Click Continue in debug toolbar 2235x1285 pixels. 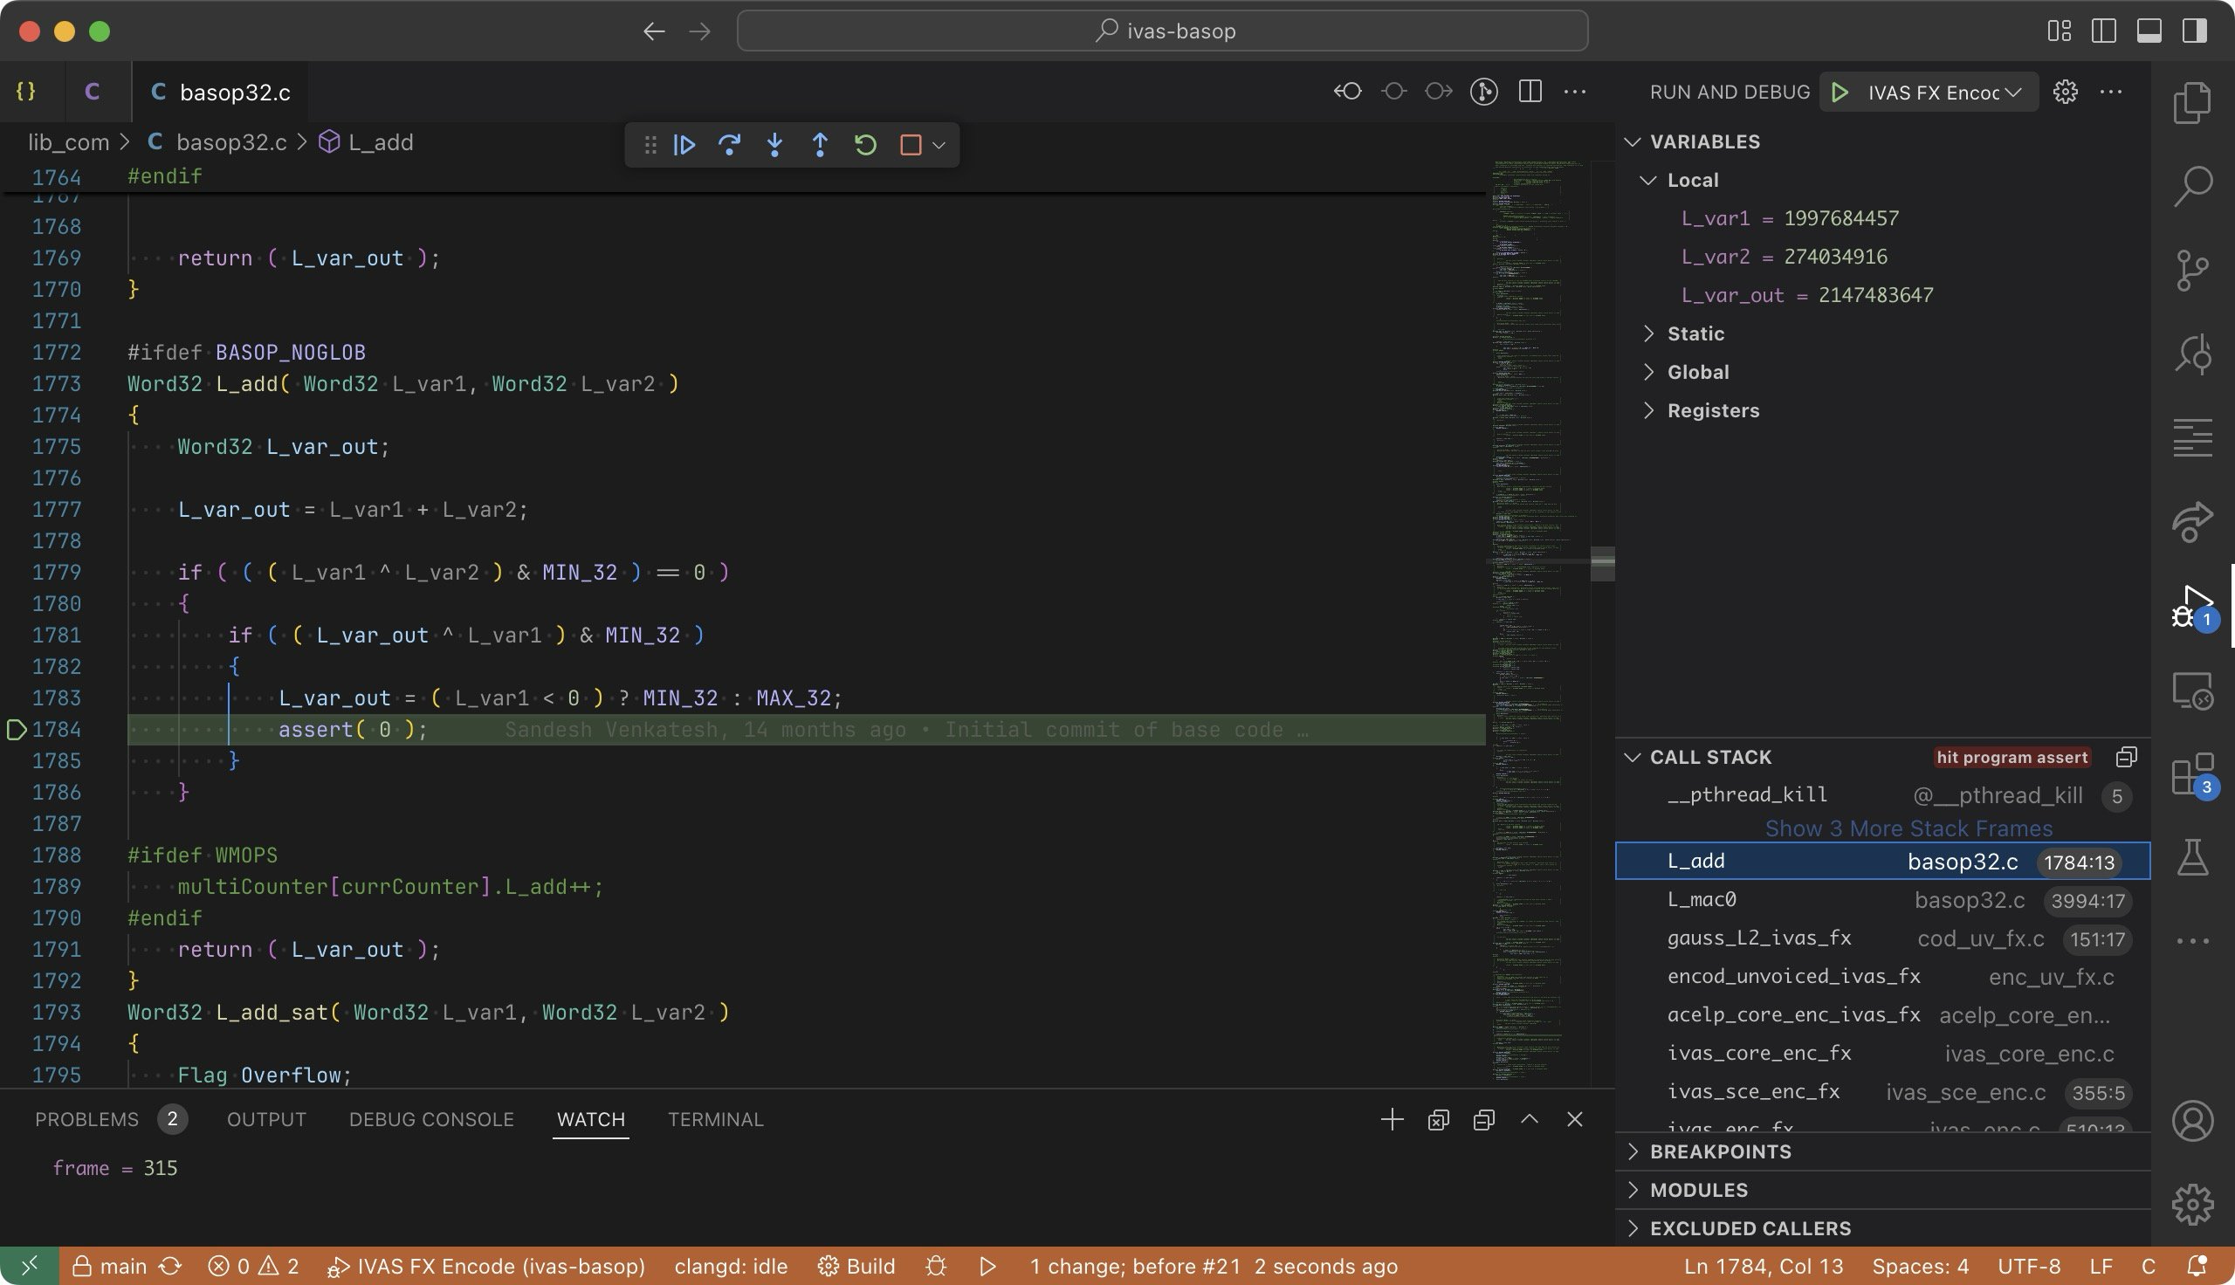[x=684, y=145]
